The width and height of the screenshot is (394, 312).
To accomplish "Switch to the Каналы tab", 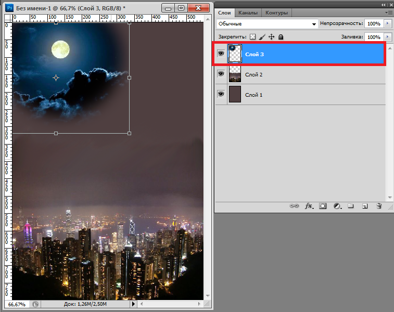I will click(x=248, y=13).
